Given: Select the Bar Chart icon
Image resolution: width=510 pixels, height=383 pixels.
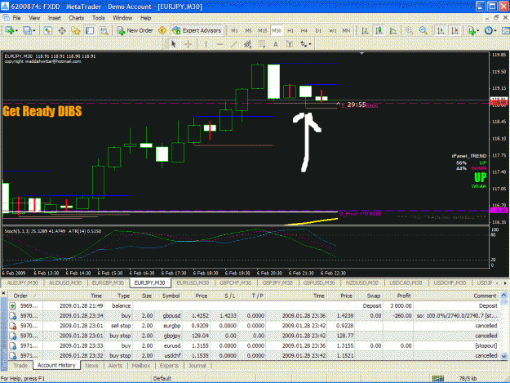Looking at the screenshot, I should (x=365, y=30).
